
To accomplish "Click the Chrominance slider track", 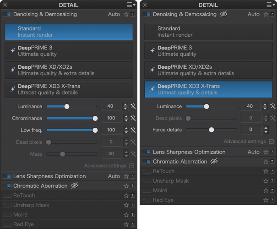I will point(71,118).
